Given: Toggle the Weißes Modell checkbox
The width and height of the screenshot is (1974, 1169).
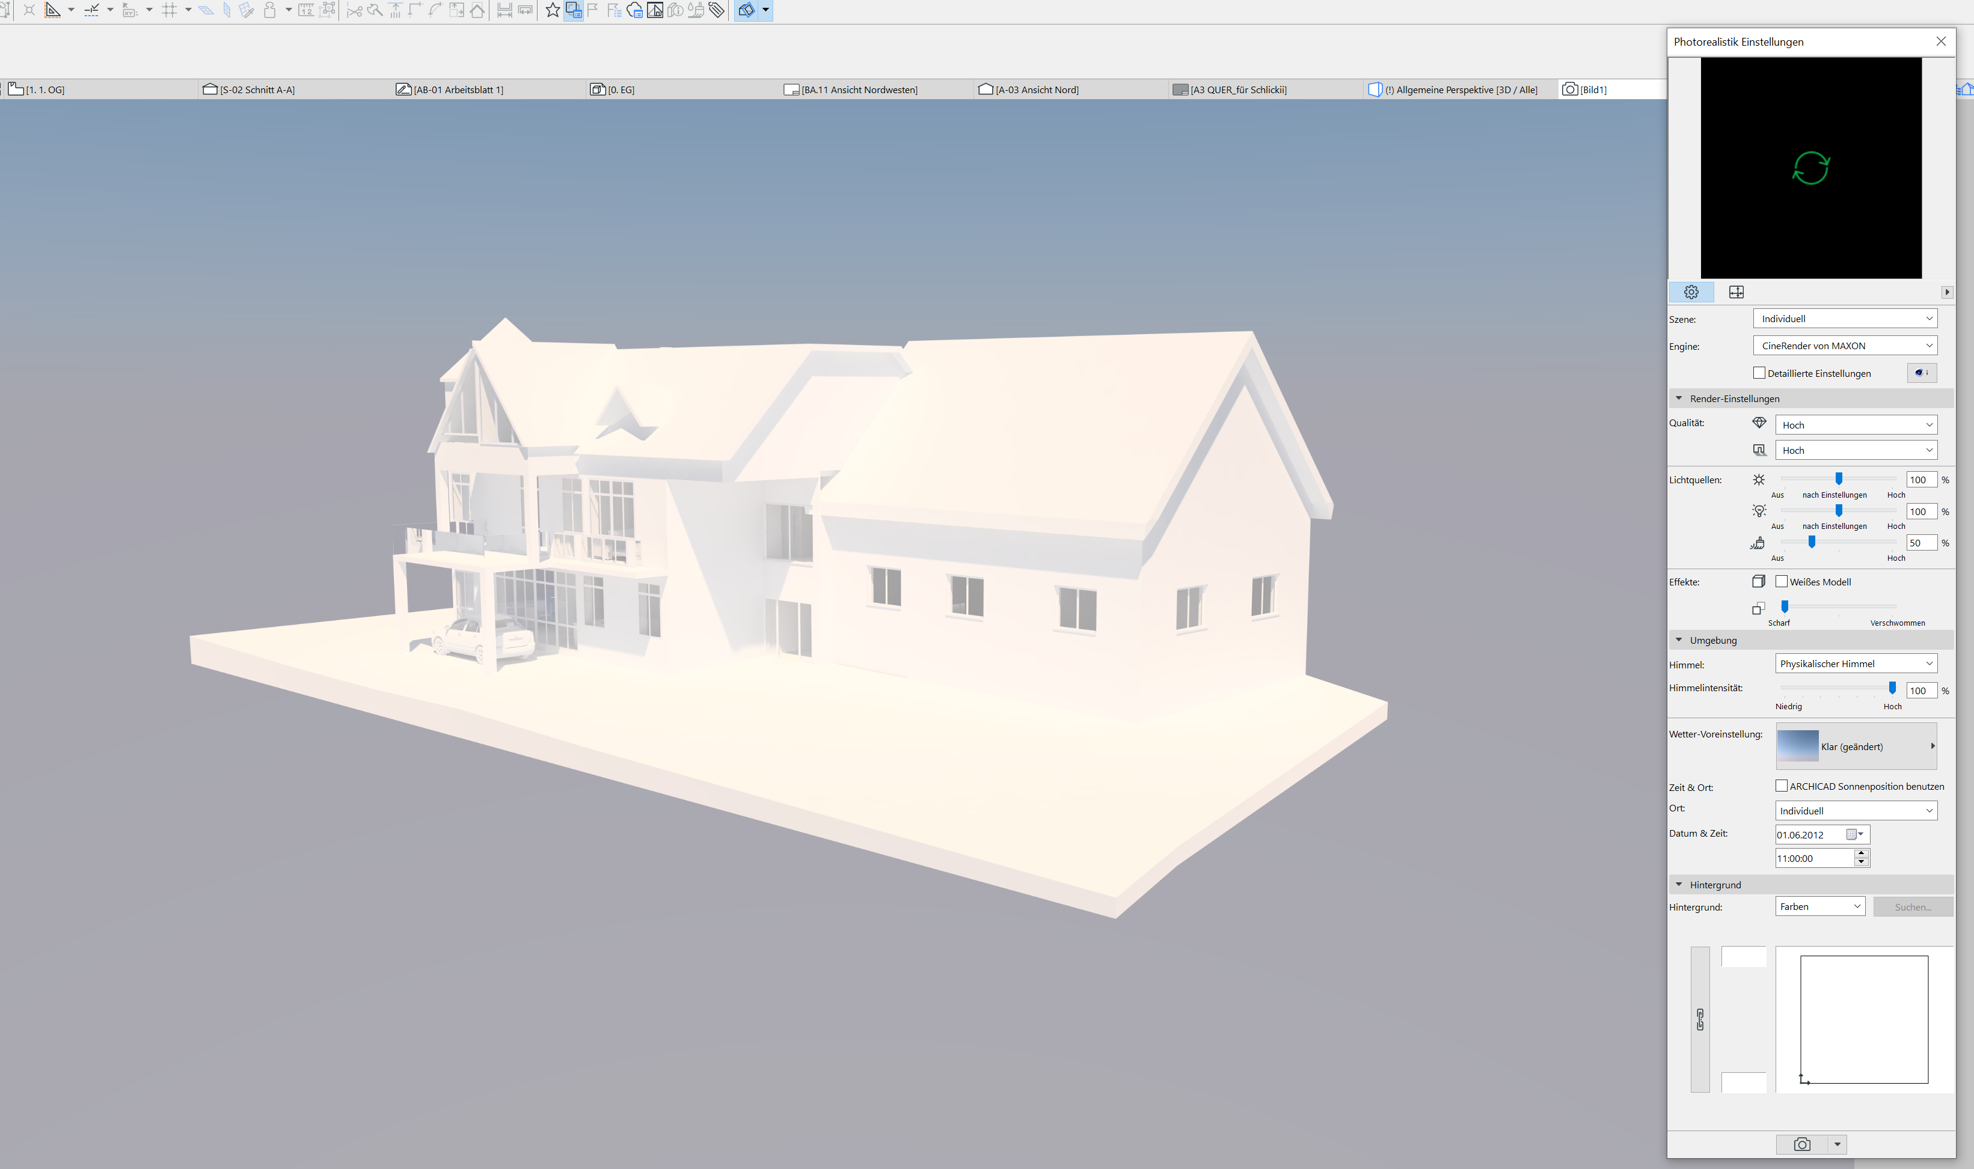Looking at the screenshot, I should tap(1781, 581).
